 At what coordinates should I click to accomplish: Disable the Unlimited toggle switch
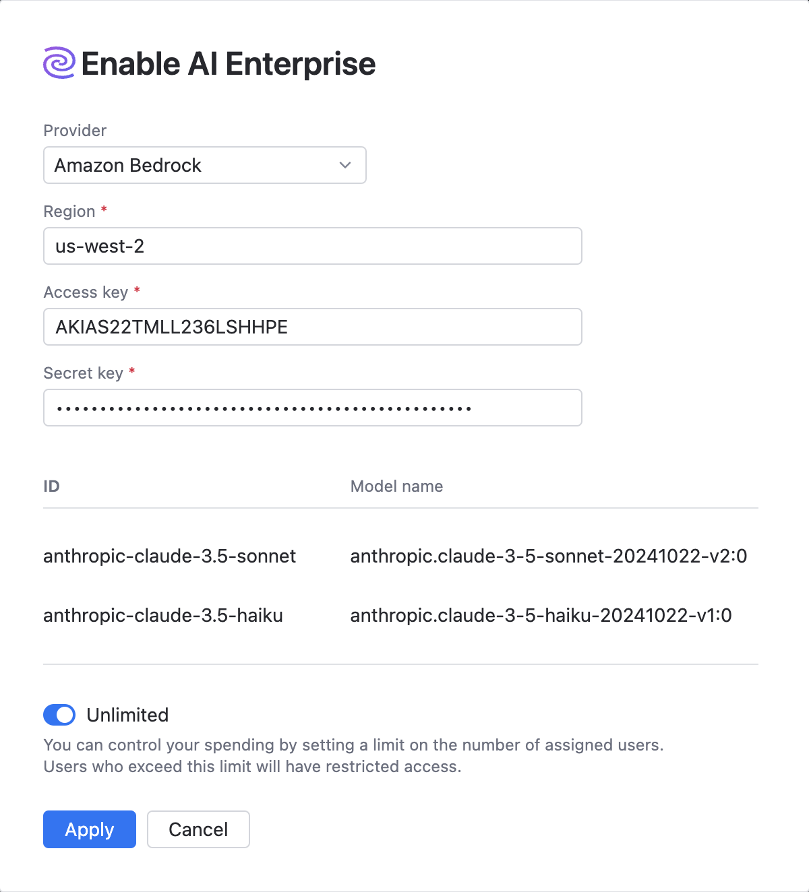pos(59,715)
